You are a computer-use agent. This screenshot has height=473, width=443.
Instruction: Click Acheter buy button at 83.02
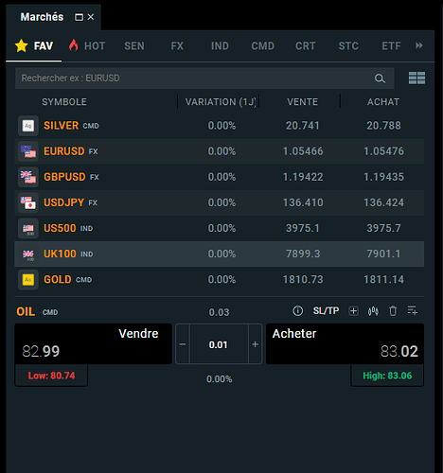pos(345,344)
